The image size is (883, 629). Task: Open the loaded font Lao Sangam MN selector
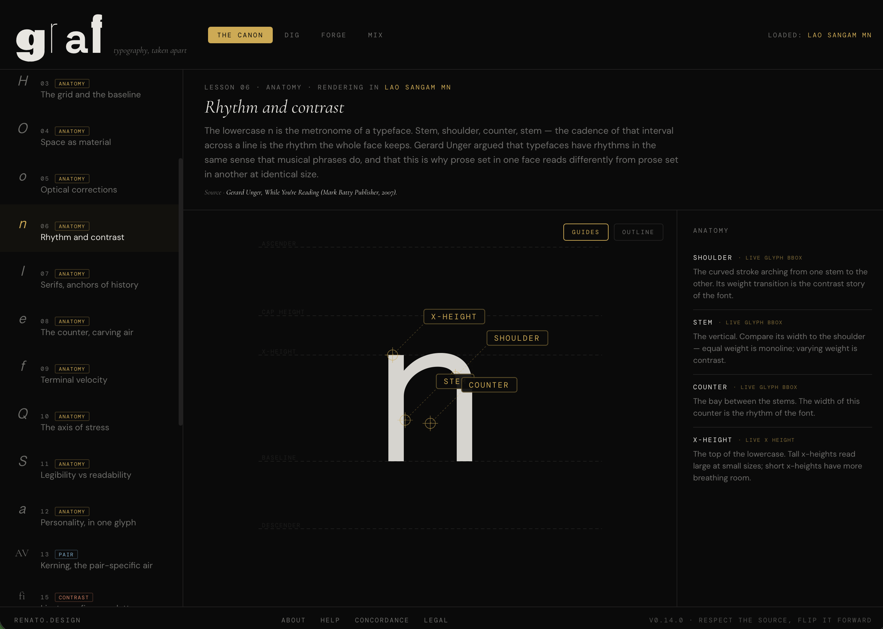[x=839, y=35]
